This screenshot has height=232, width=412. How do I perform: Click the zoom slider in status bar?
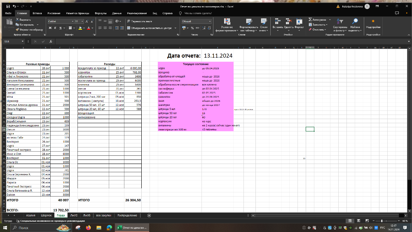381,221
